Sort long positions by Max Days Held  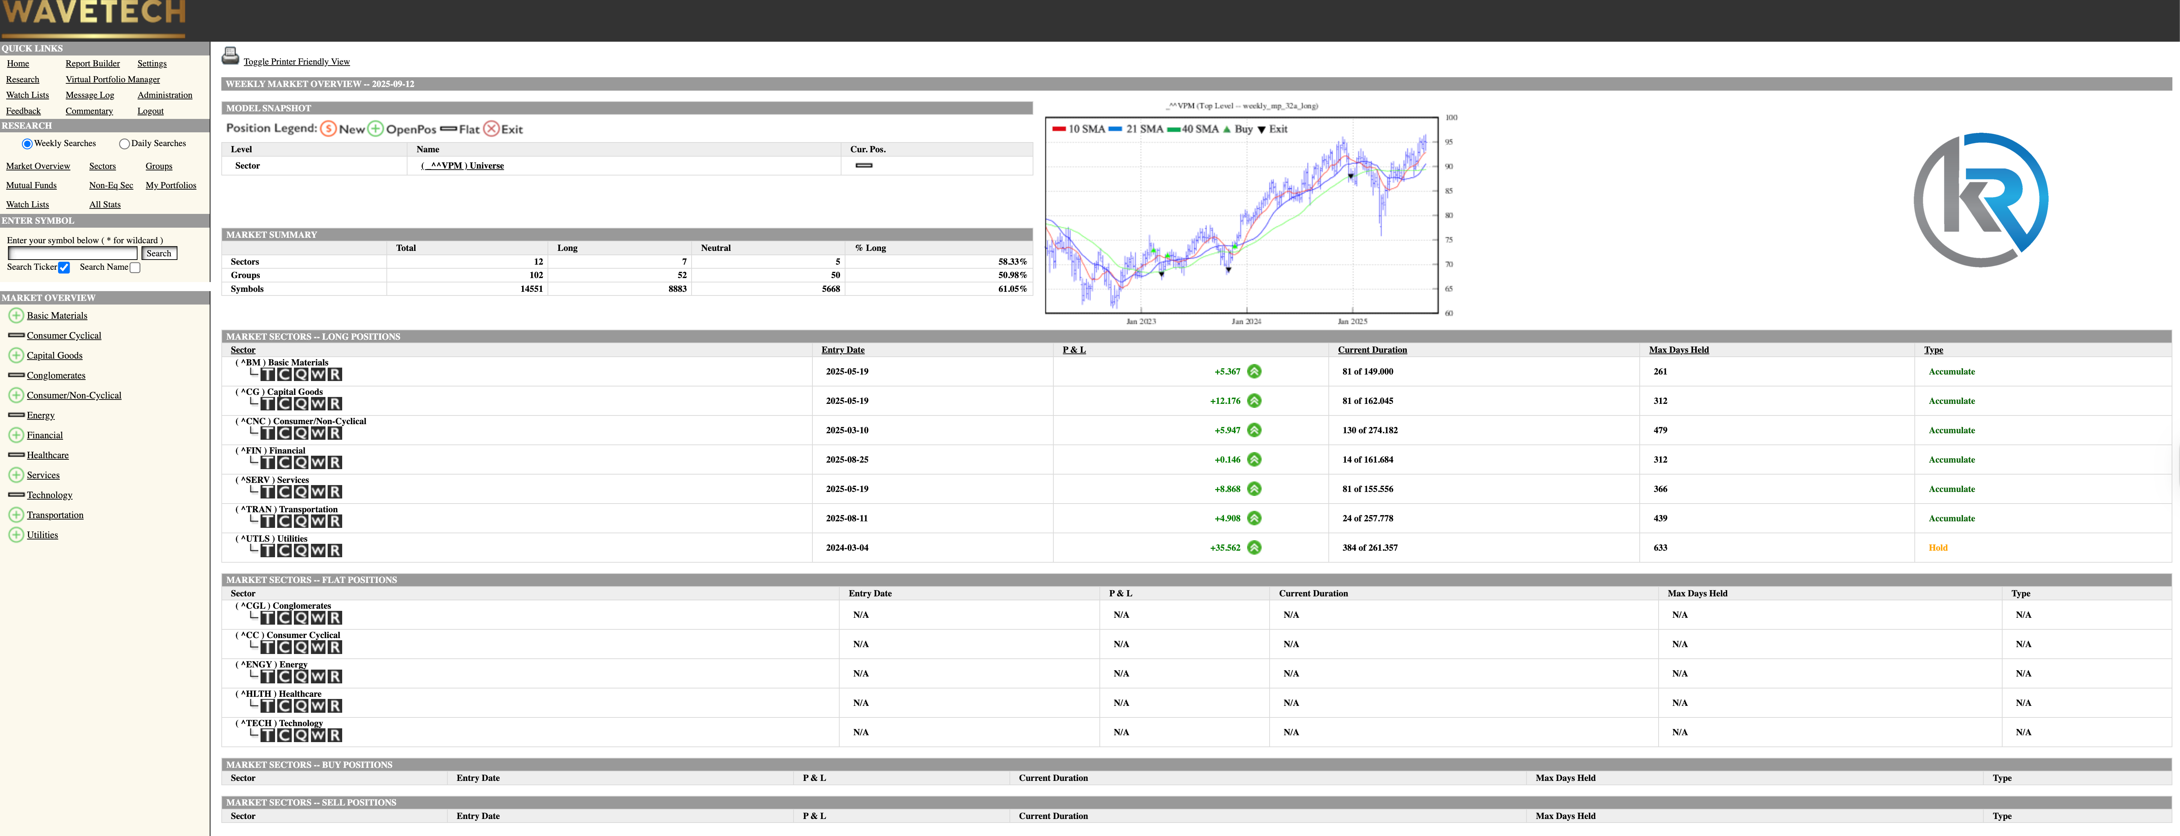(x=1678, y=350)
